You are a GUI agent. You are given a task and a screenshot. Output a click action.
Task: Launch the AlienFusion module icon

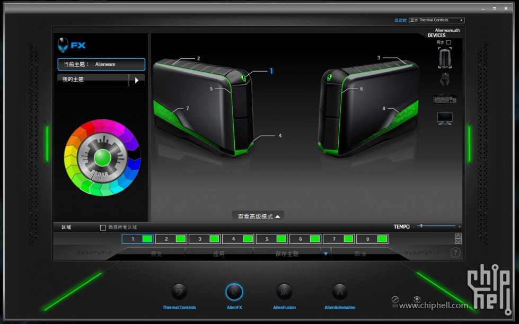coord(284,292)
